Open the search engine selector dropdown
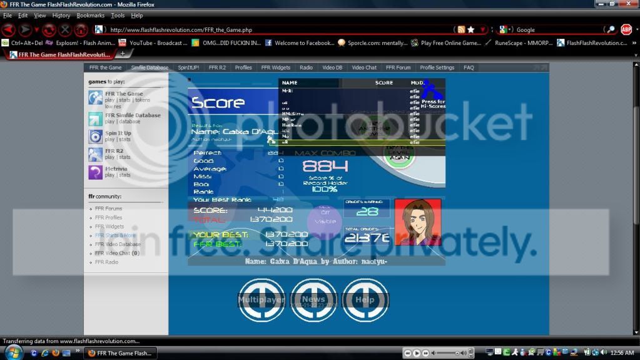 click(x=504, y=29)
